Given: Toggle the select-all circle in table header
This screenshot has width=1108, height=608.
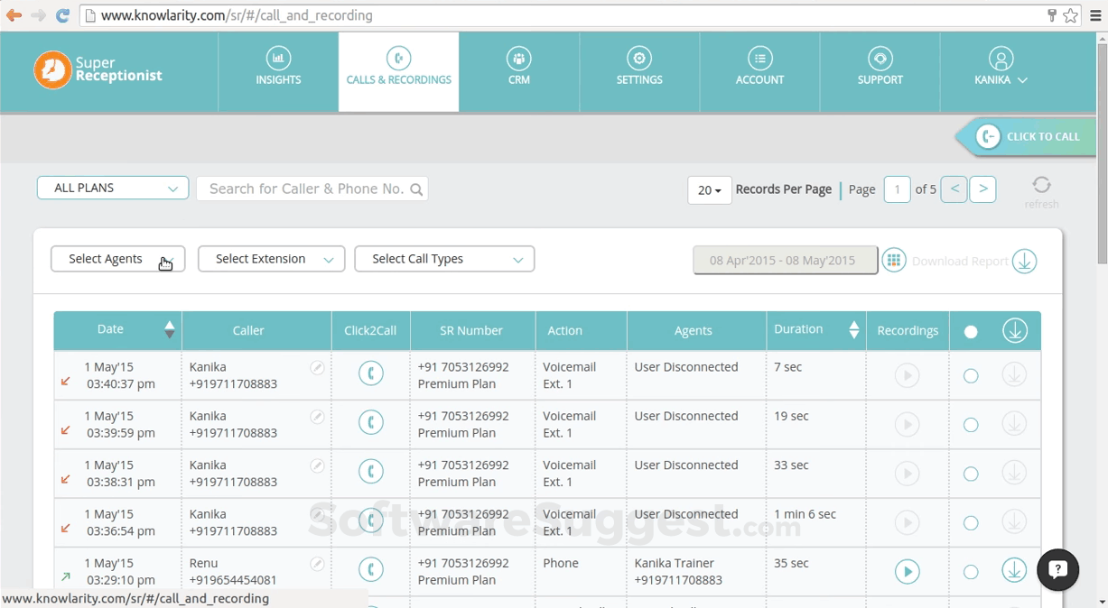Looking at the screenshot, I should pos(971,332).
